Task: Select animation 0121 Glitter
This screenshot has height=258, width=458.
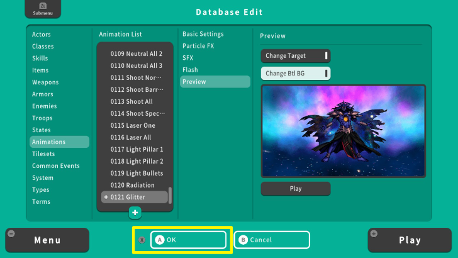Action: 135,197
